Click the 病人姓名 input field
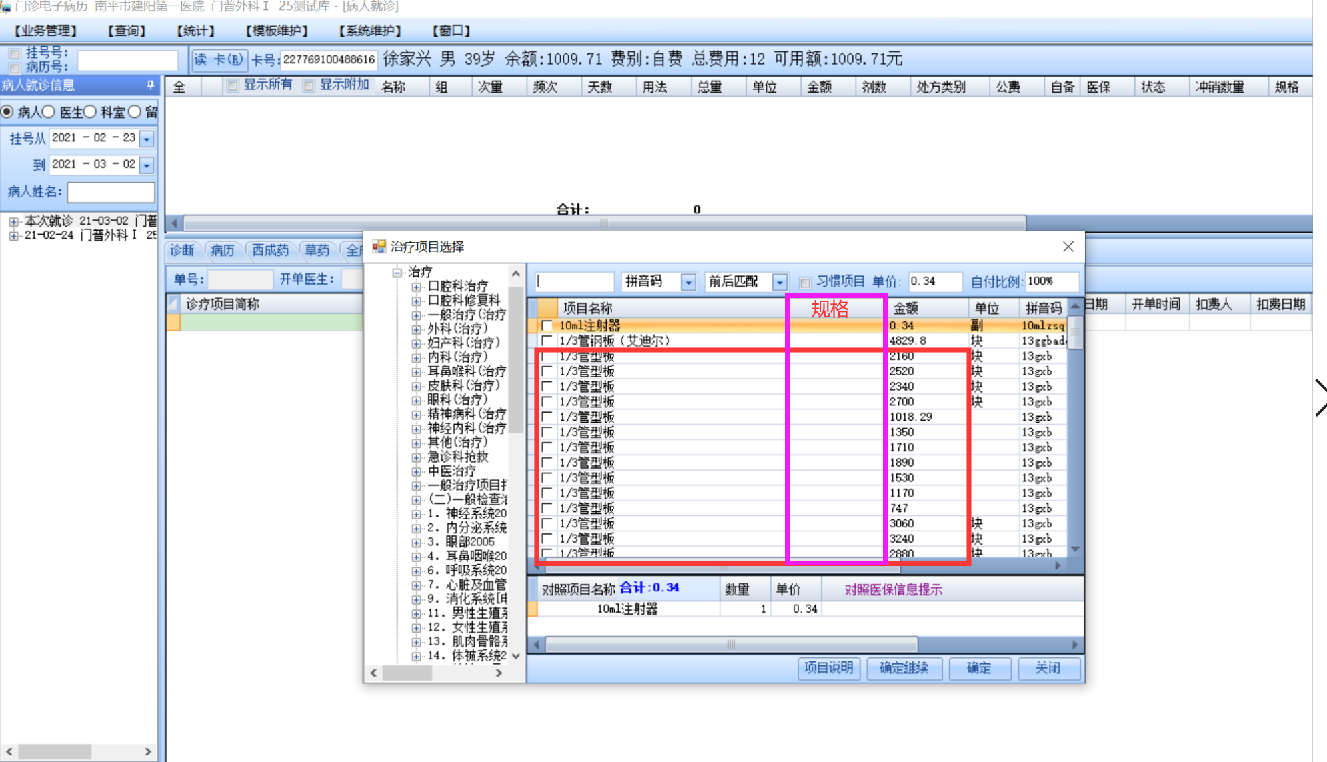Image resolution: width=1327 pixels, height=762 pixels. click(x=111, y=192)
